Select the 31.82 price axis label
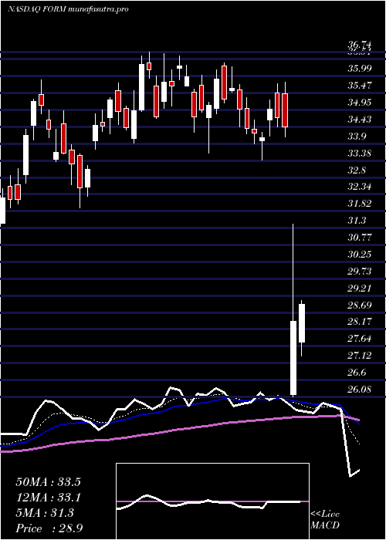Viewport: 386px width, 540px height. point(360,204)
